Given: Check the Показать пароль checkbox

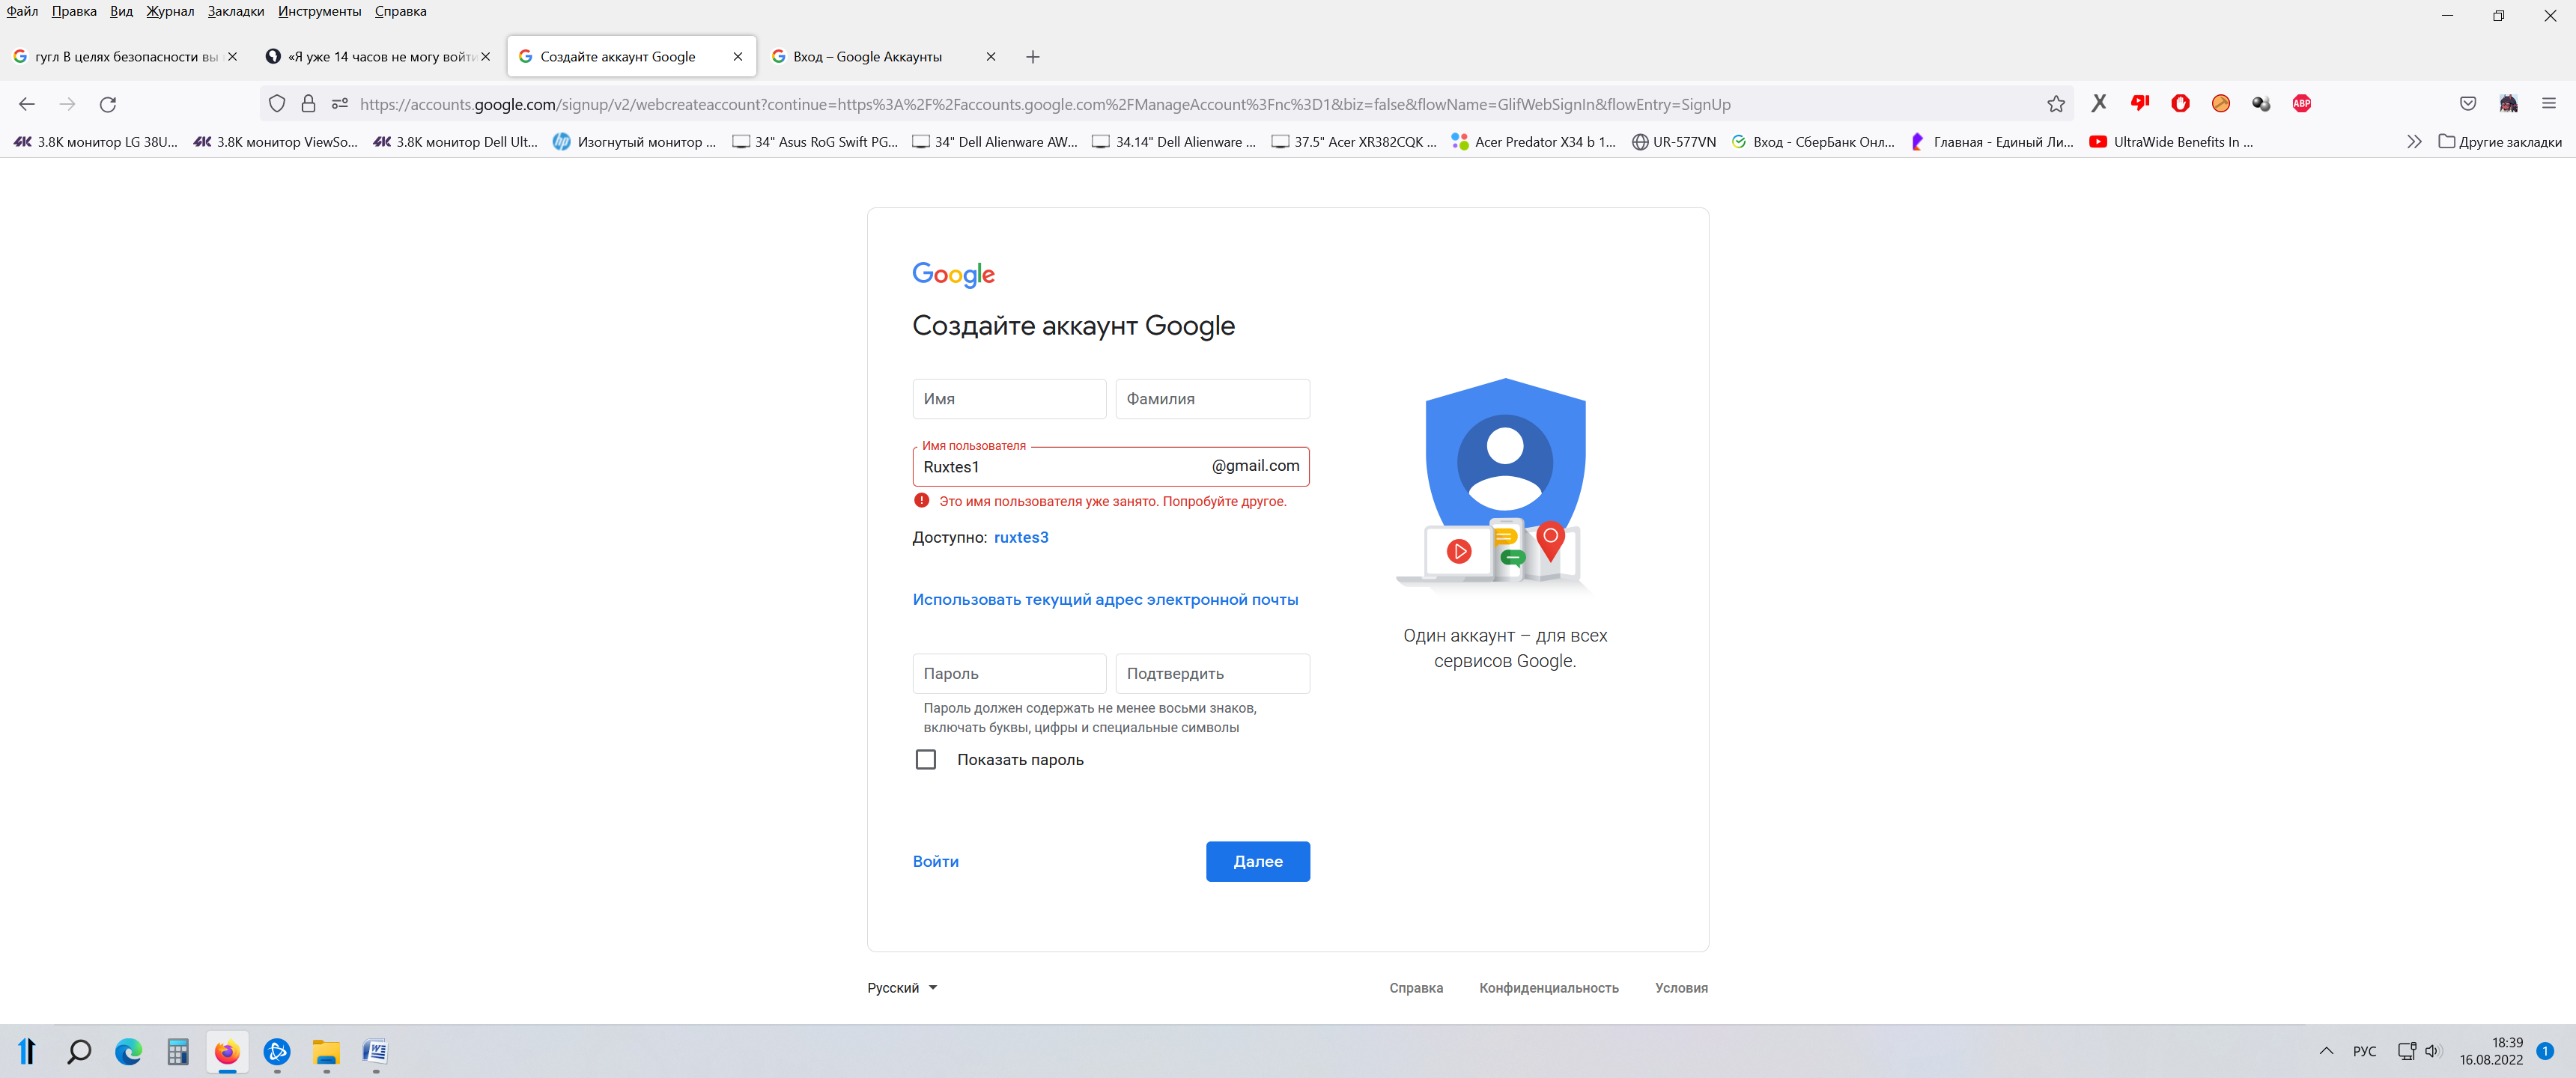Looking at the screenshot, I should [x=925, y=760].
